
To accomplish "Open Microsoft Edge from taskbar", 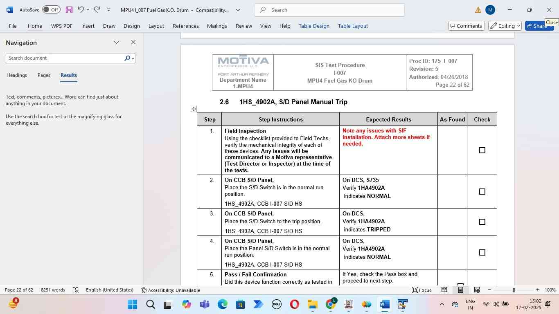I will tap(222, 305).
